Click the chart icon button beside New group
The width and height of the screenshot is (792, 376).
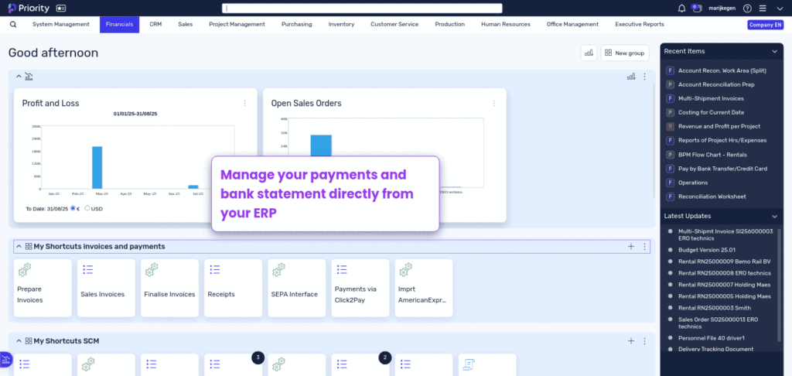coord(589,53)
